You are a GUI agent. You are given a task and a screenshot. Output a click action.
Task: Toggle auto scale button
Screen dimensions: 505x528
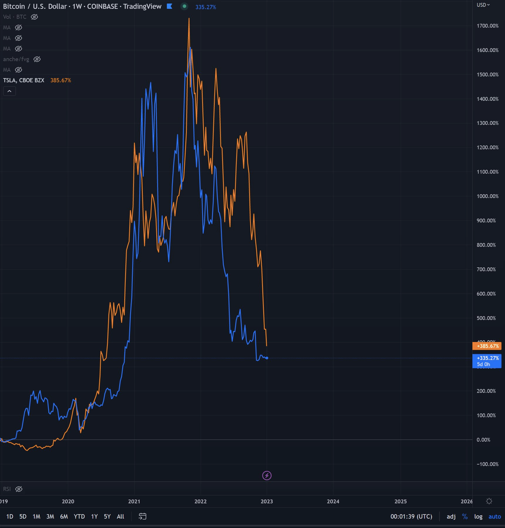(495, 516)
